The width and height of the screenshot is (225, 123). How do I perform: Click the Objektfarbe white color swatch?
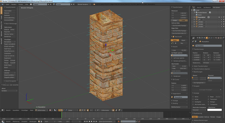coord(214,110)
